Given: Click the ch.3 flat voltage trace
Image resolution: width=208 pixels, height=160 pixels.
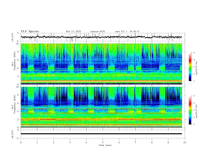Looking at the screenshot, I should pos(101,134).
